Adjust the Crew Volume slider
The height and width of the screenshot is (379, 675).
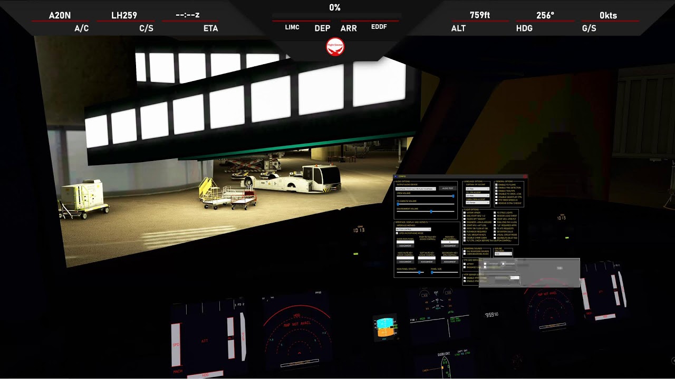(426, 196)
